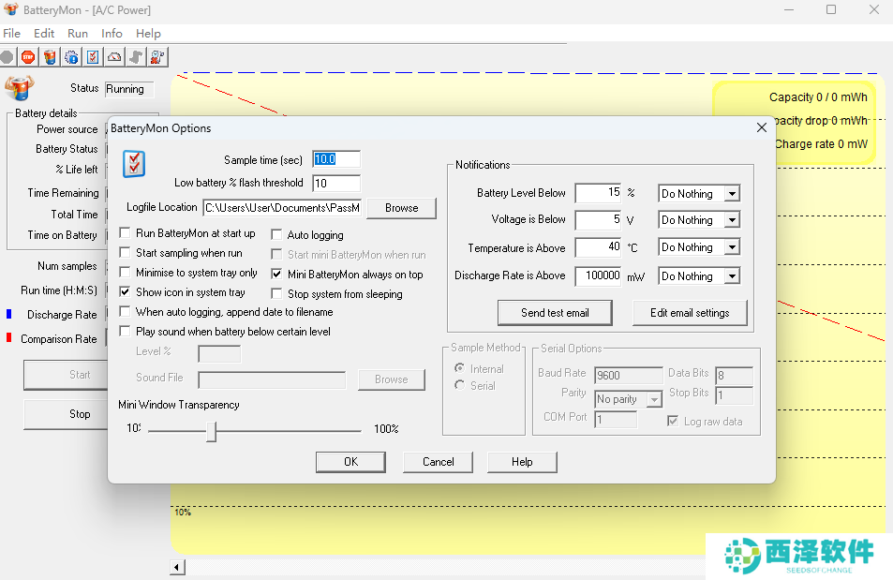Open the Battery Level Below action dropdown
The image size is (893, 580).
pos(732,194)
